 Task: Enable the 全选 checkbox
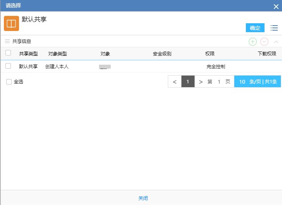tap(9, 82)
